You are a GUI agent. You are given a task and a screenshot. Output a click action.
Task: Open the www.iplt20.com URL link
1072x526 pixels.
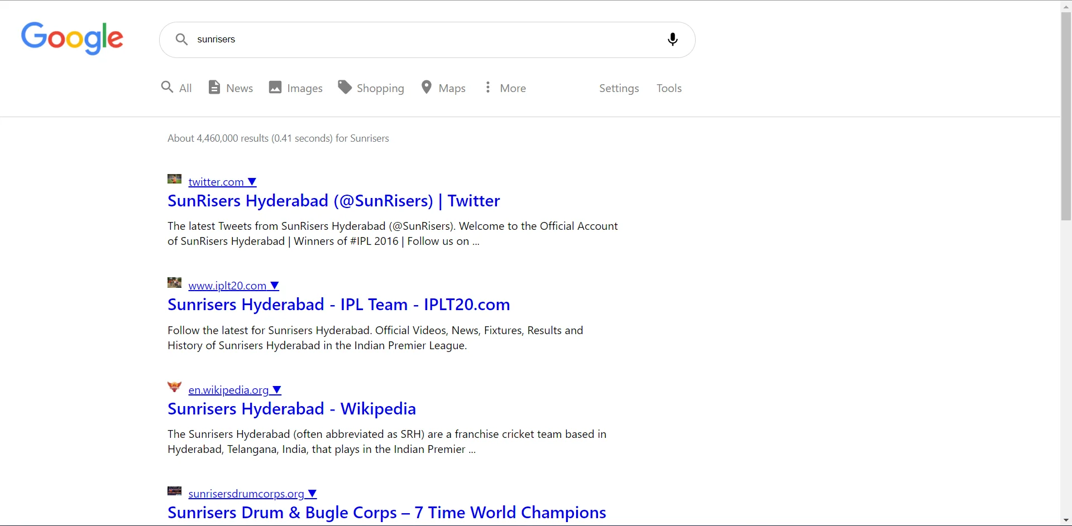(227, 286)
